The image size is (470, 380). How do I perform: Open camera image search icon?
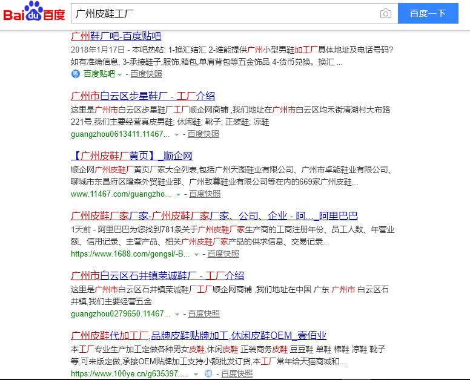[x=385, y=13]
